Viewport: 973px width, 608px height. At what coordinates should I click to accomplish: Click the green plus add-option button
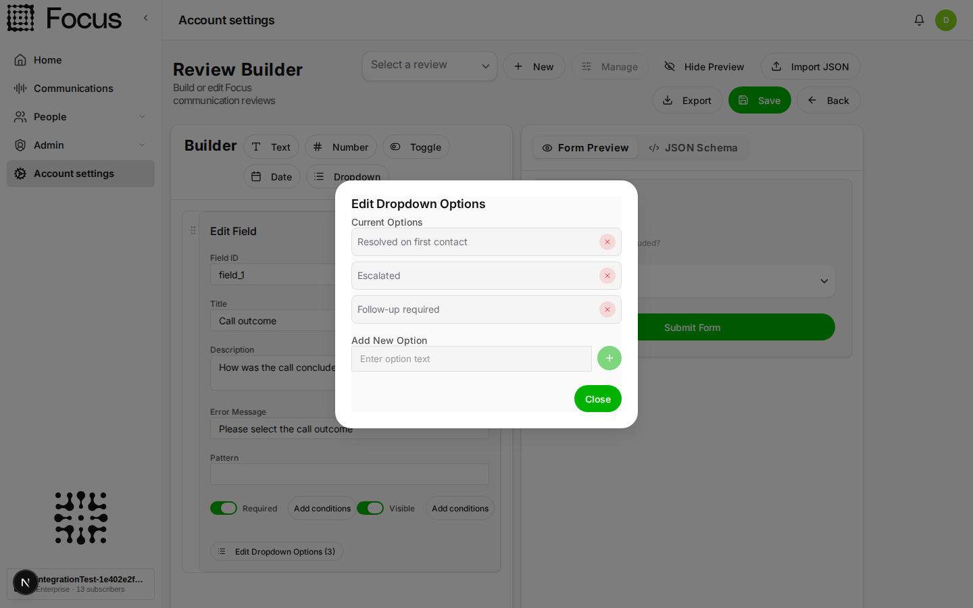coord(609,358)
